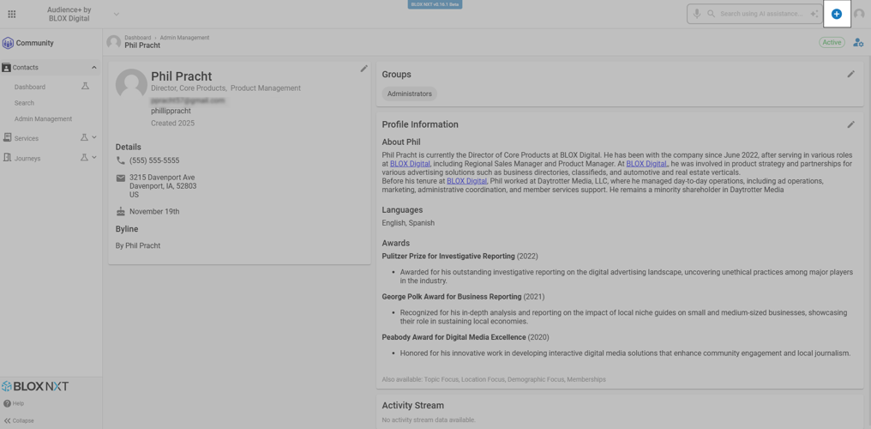
Task: Go to Dashboard via breadcrumb
Action: 138,38
